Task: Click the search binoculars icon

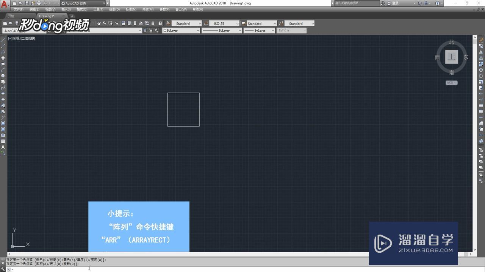Action: (x=383, y=3)
